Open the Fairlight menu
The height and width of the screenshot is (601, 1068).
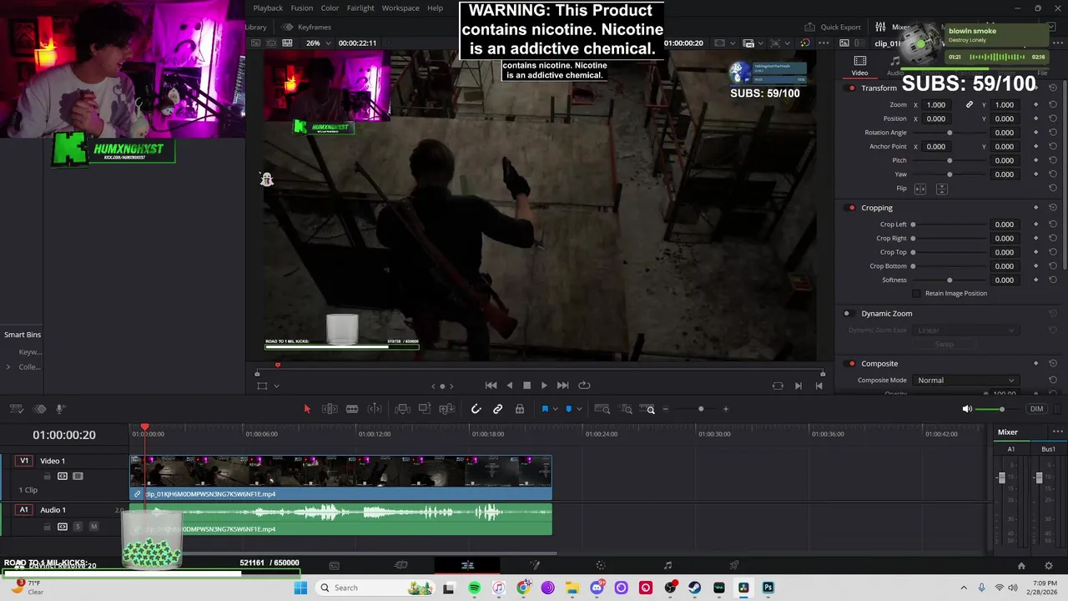pyautogui.click(x=360, y=8)
